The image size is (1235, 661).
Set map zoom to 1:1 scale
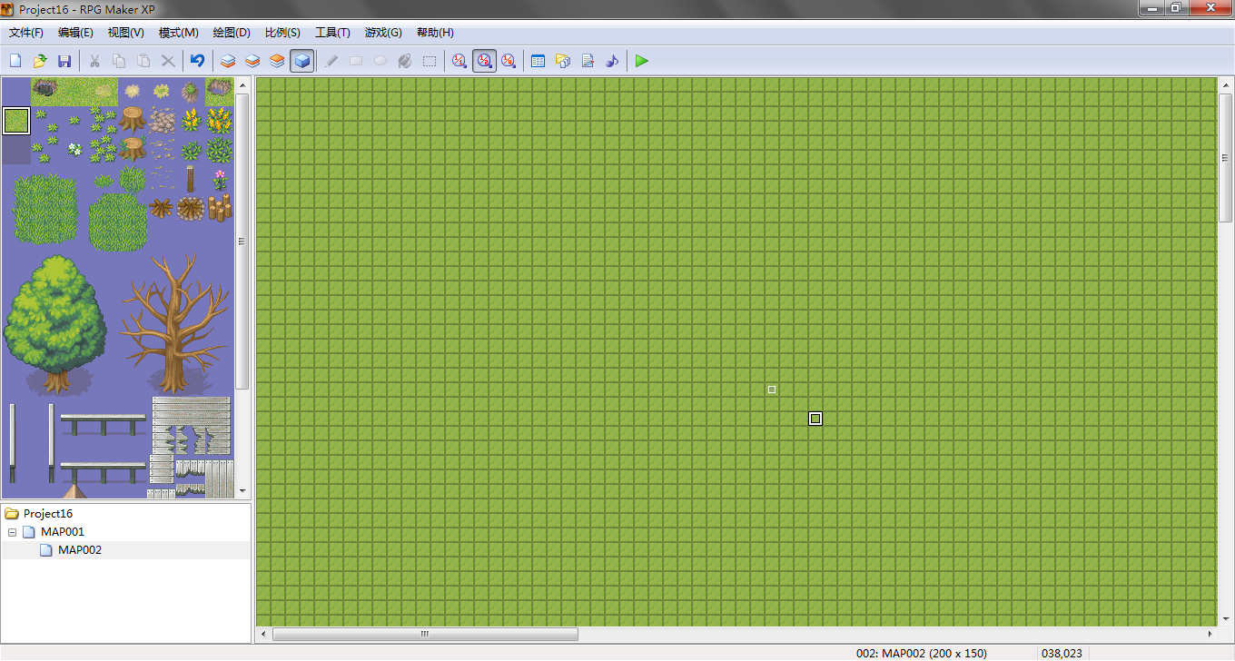(x=459, y=61)
